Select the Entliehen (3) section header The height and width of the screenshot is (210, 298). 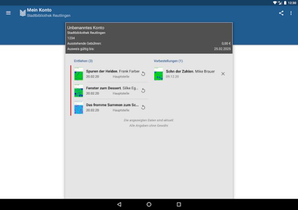click(83, 61)
